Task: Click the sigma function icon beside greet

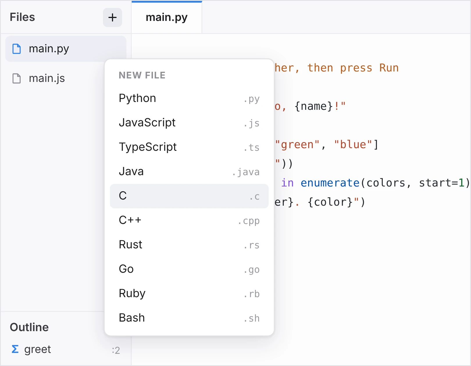Action: 15,349
